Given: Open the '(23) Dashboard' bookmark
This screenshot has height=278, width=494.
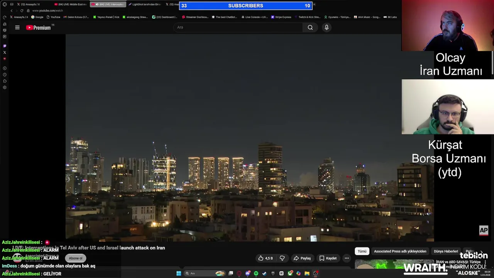Looking at the screenshot, I should 165,17.
